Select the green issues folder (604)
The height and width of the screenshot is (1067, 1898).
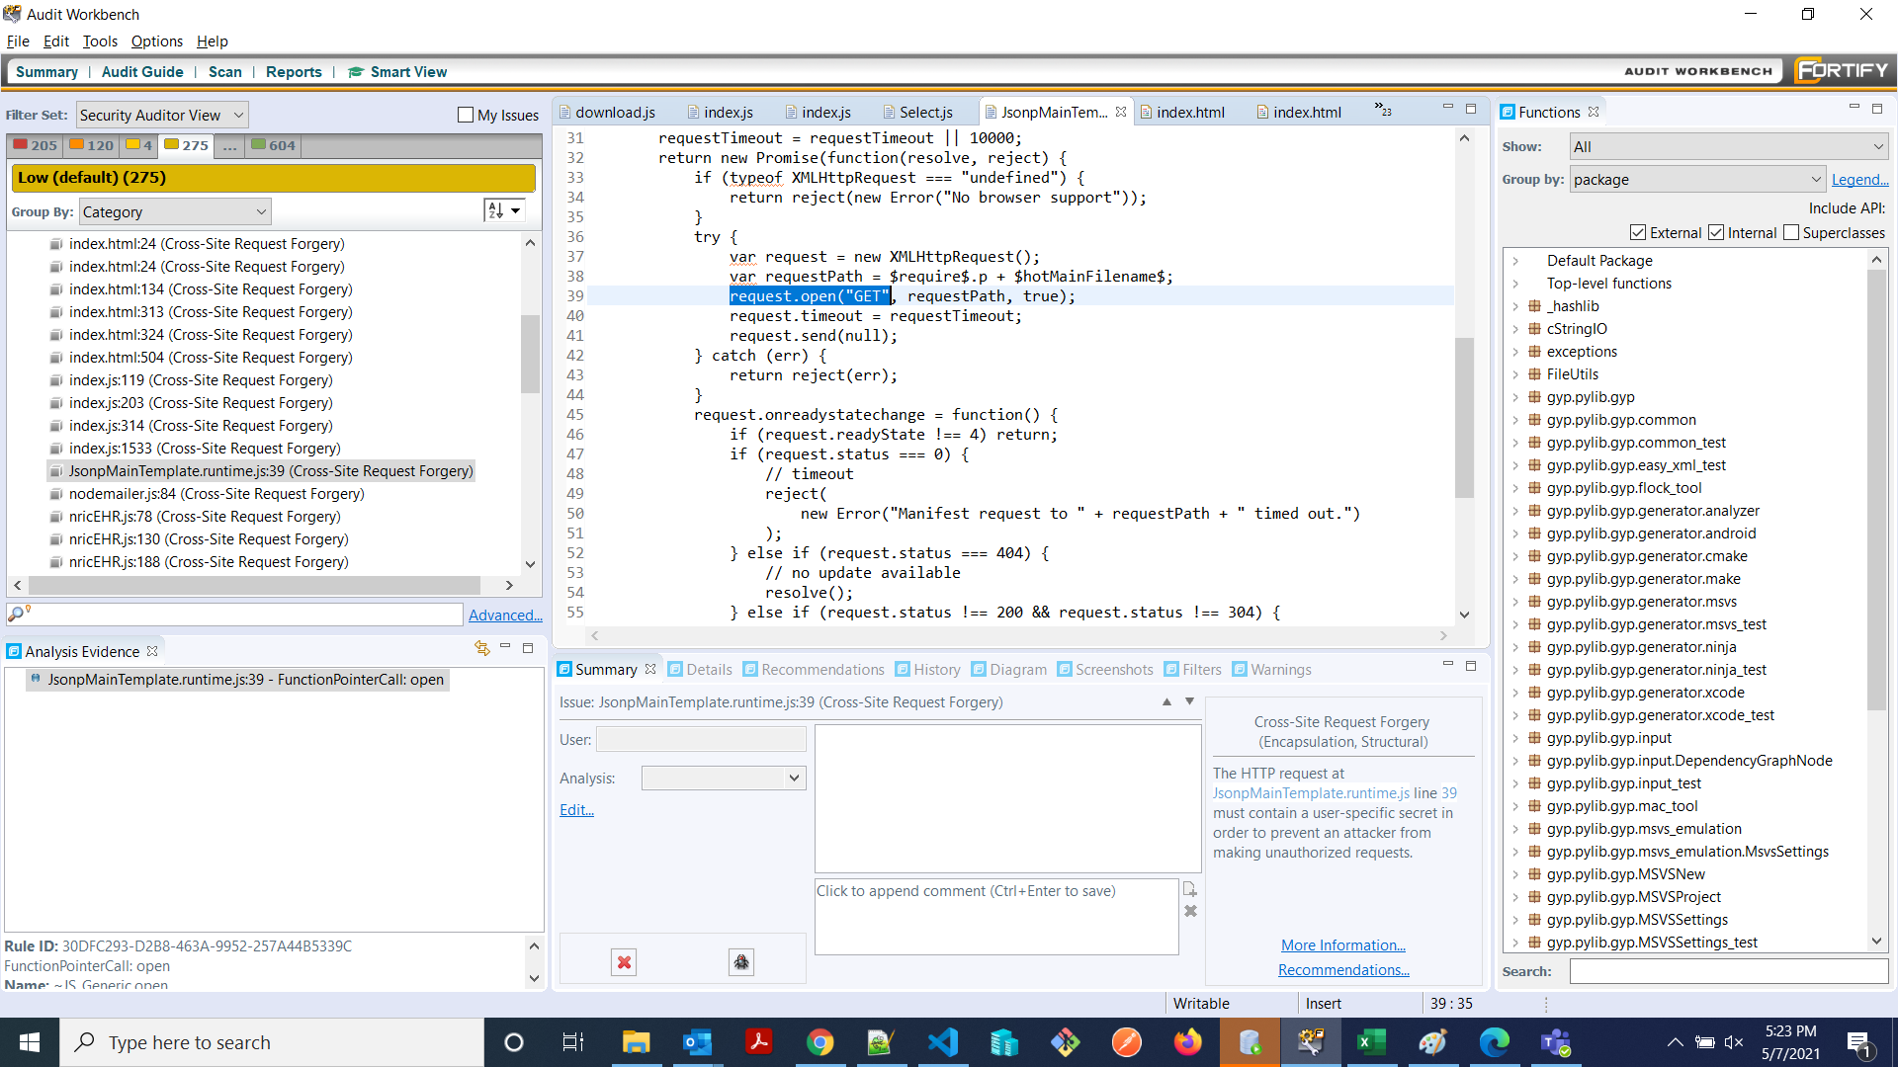274,145
